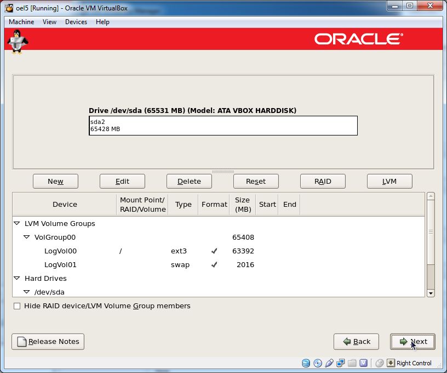Click the 65408 size value for VolGroup00
Viewport: 447px width, 373px height.
243,237
